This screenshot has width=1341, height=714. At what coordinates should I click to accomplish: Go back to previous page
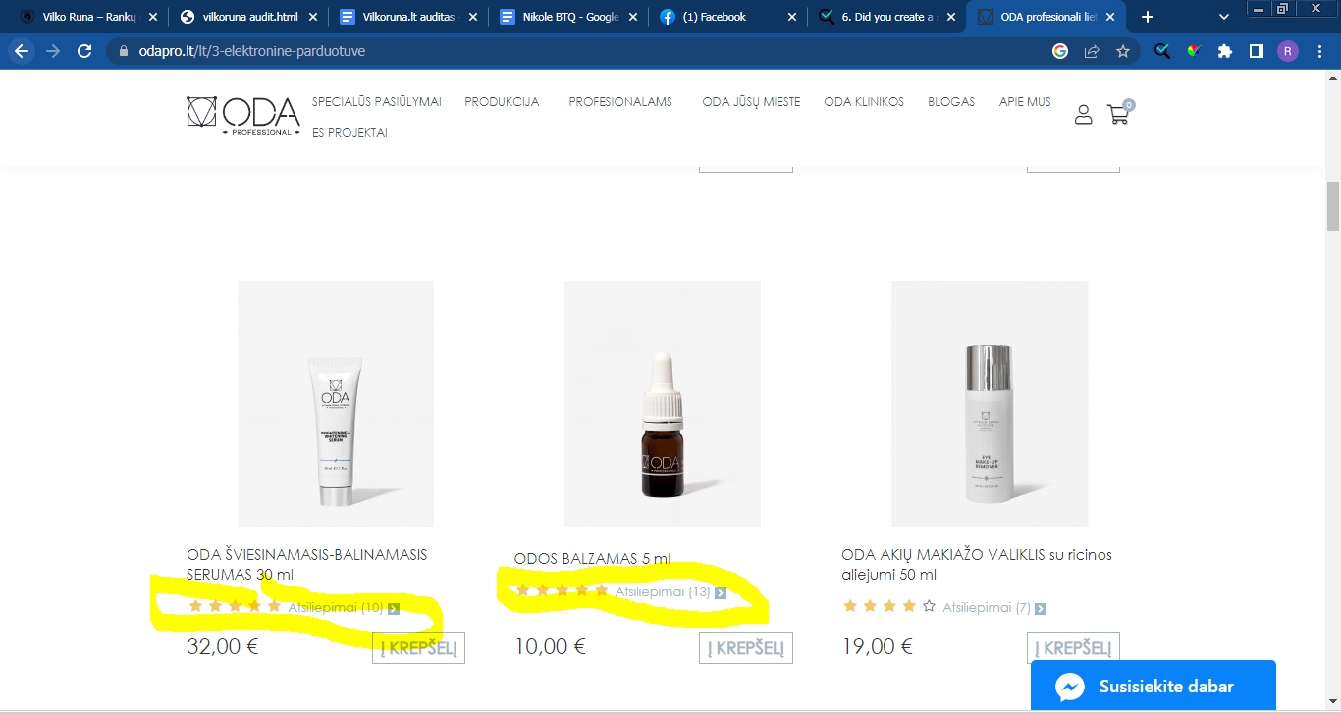click(22, 51)
